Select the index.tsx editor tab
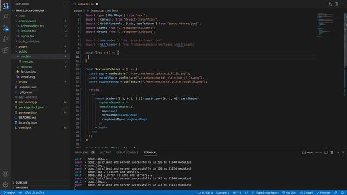Viewport: 347px width, 195px height. click(x=86, y=4)
